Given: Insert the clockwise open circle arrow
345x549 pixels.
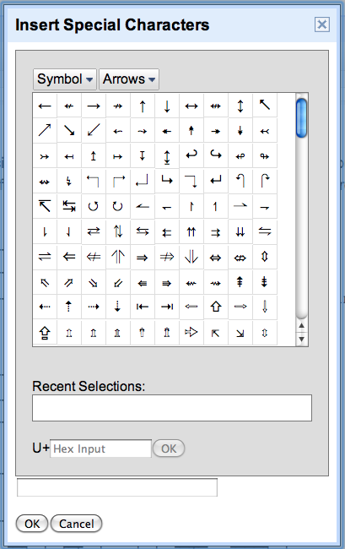Looking at the screenshot, I should tap(118, 206).
